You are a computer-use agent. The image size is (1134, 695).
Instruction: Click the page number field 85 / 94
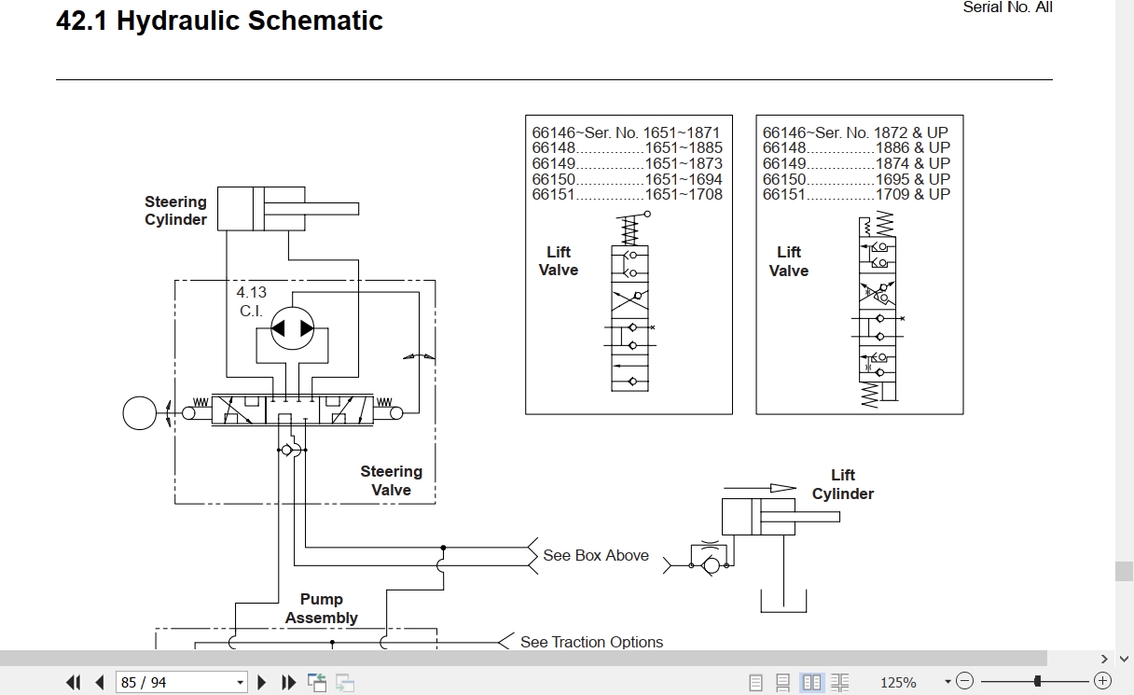pyautogui.click(x=174, y=682)
